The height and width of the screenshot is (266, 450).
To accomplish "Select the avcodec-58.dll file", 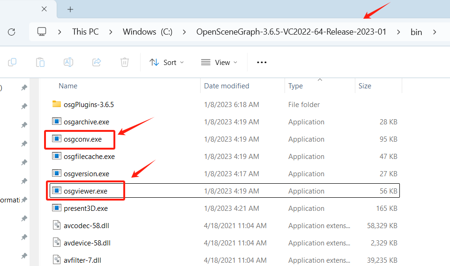I will coord(86,226).
